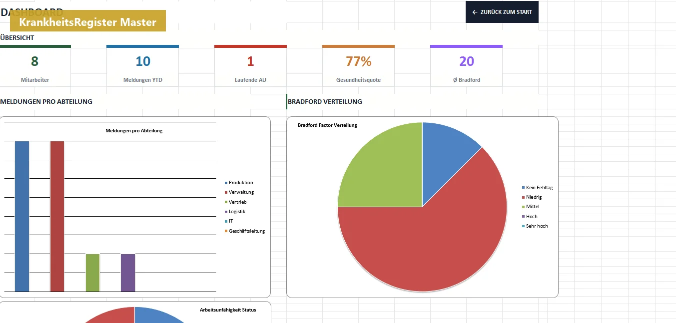Select the Meldungen YTD value 10

[x=143, y=61]
